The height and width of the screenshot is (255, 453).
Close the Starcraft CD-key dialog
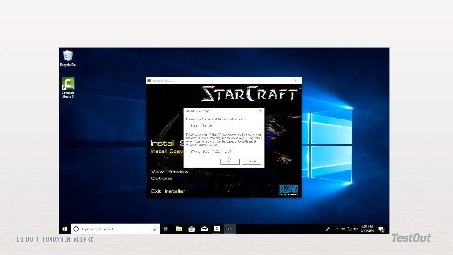[260, 110]
